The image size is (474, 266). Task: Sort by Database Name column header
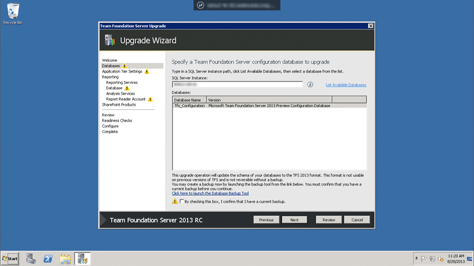190,100
